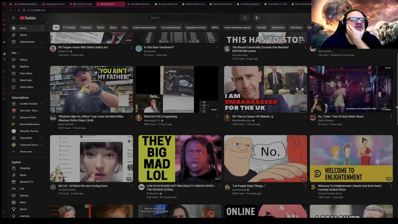Open X in the Opera sidebar
The width and height of the screenshot is (398, 224).
(4, 59)
